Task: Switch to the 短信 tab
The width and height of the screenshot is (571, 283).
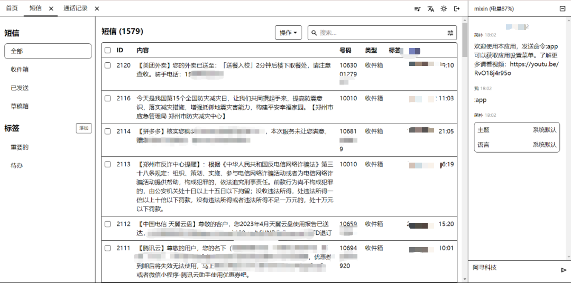Action: 36,8
